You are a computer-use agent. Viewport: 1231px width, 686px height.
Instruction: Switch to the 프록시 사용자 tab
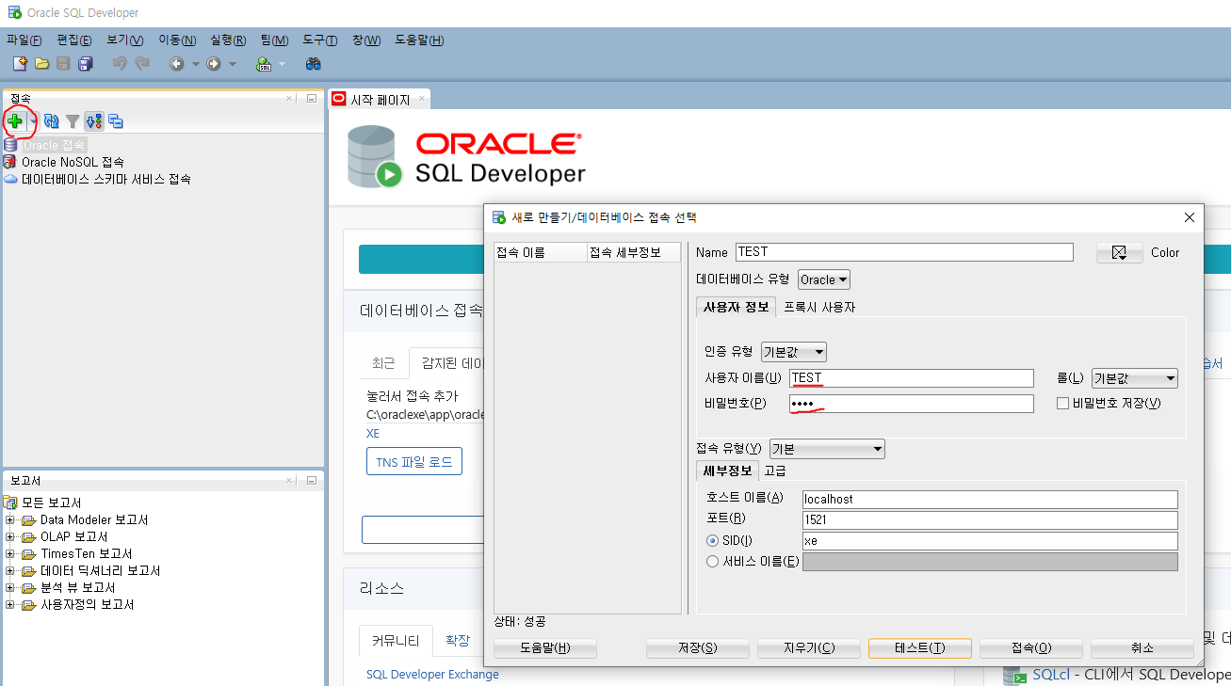click(819, 307)
